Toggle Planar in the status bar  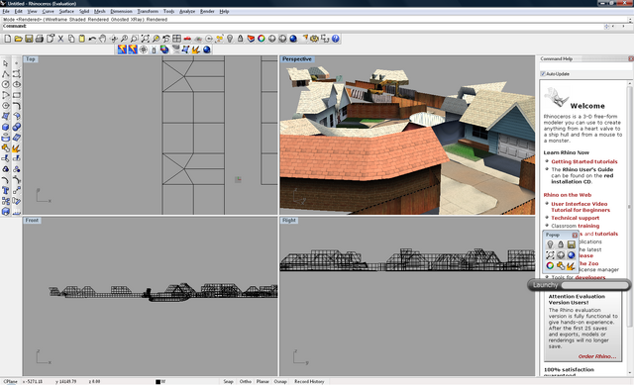[263, 381]
